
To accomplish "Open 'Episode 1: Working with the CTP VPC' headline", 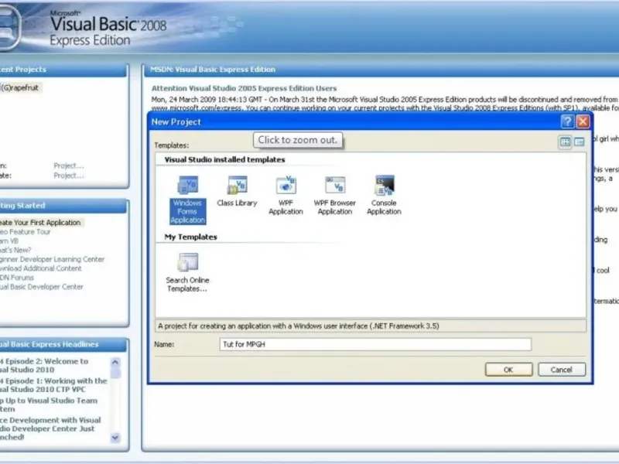I will pyautogui.click(x=53, y=385).
